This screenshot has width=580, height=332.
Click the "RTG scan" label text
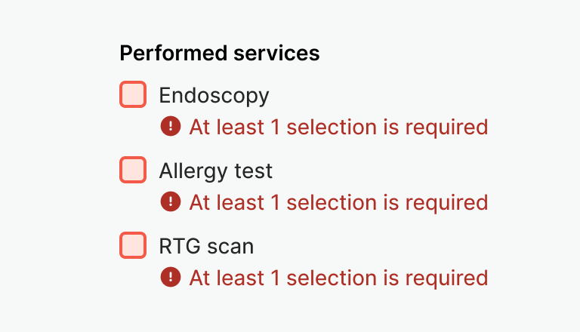point(206,247)
